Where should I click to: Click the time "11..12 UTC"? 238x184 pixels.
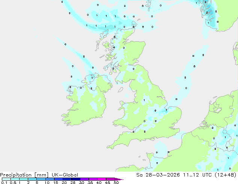(x=197, y=175)
